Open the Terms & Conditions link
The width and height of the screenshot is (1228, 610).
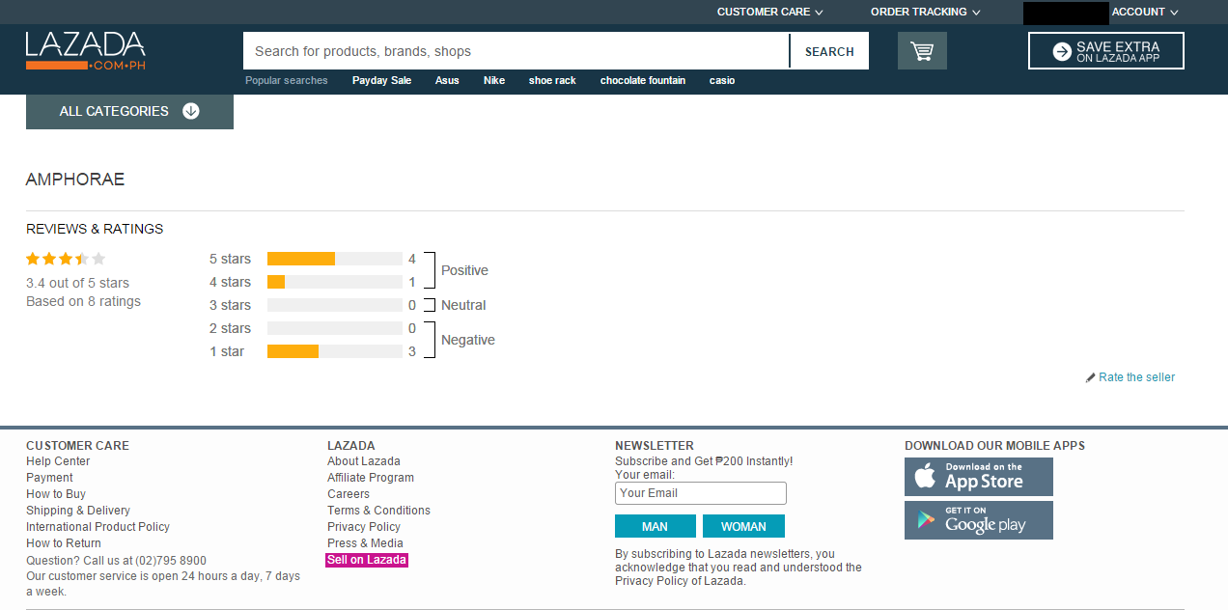tap(378, 511)
